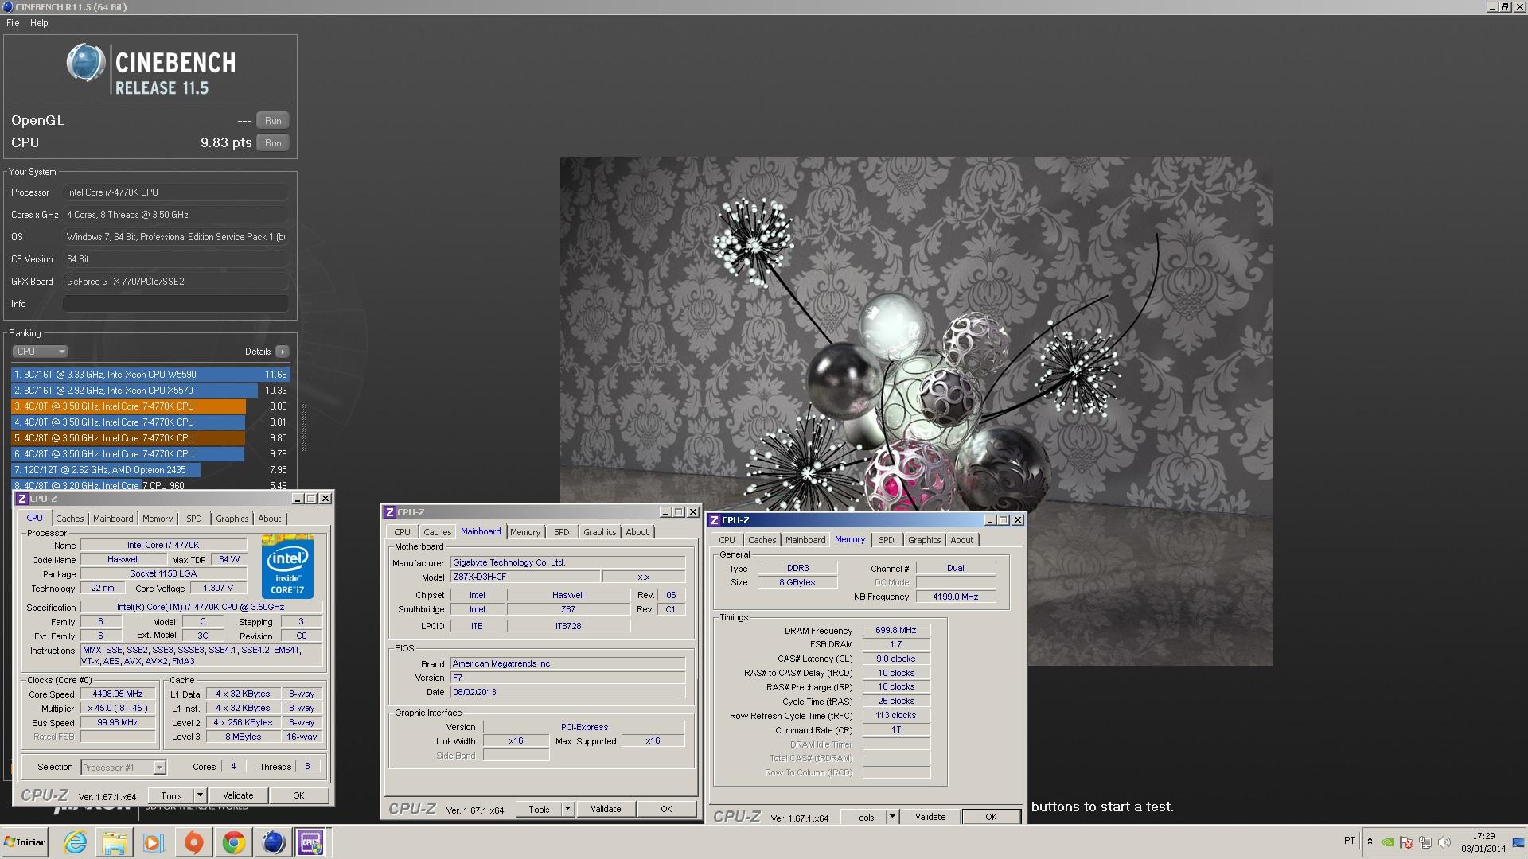Select the i7-4770K ranking row scoring 9.81
Screen dimensions: 1528x859
pos(150,422)
